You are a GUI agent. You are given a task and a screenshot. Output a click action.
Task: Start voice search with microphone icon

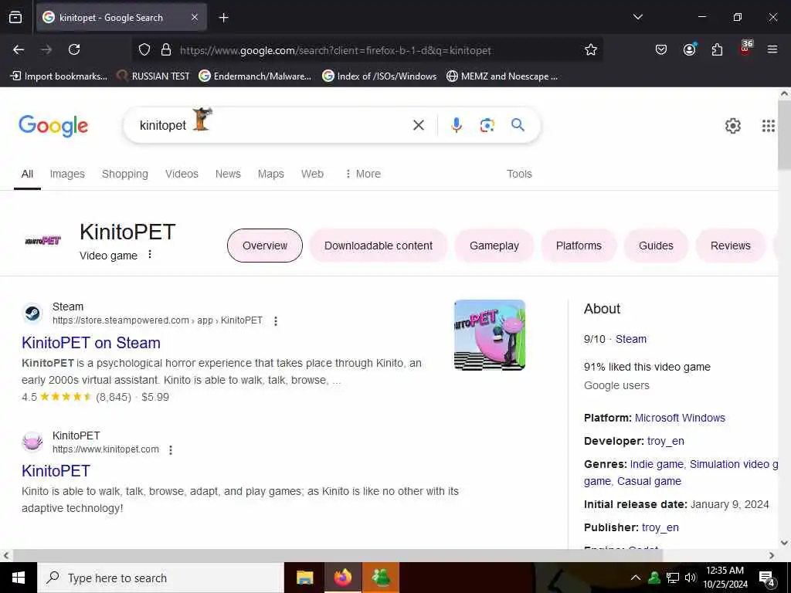click(456, 125)
